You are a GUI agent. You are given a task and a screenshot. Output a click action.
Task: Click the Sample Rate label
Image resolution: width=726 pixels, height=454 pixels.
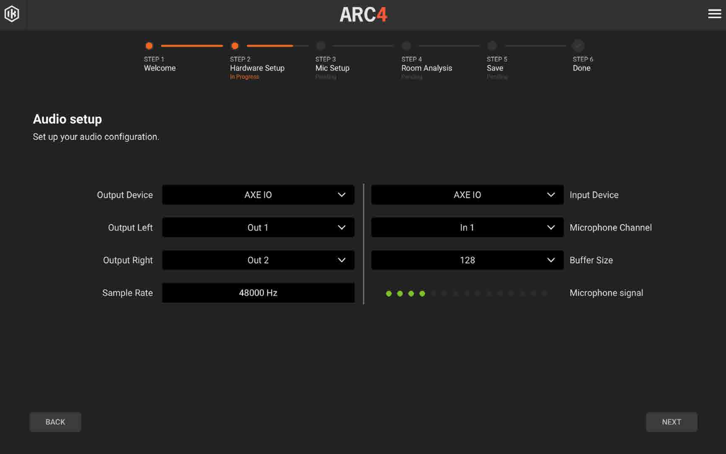point(128,293)
